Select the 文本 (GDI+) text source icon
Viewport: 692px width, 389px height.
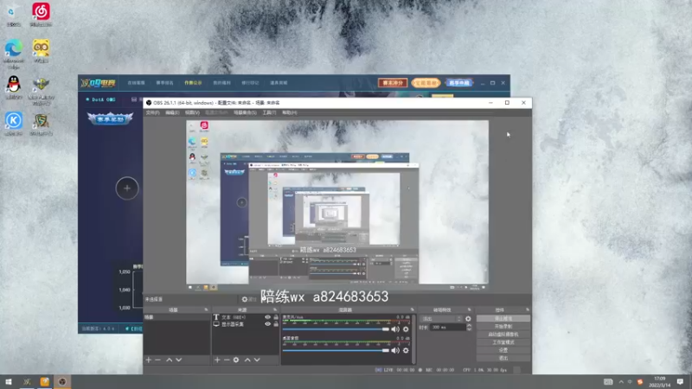[216, 317]
